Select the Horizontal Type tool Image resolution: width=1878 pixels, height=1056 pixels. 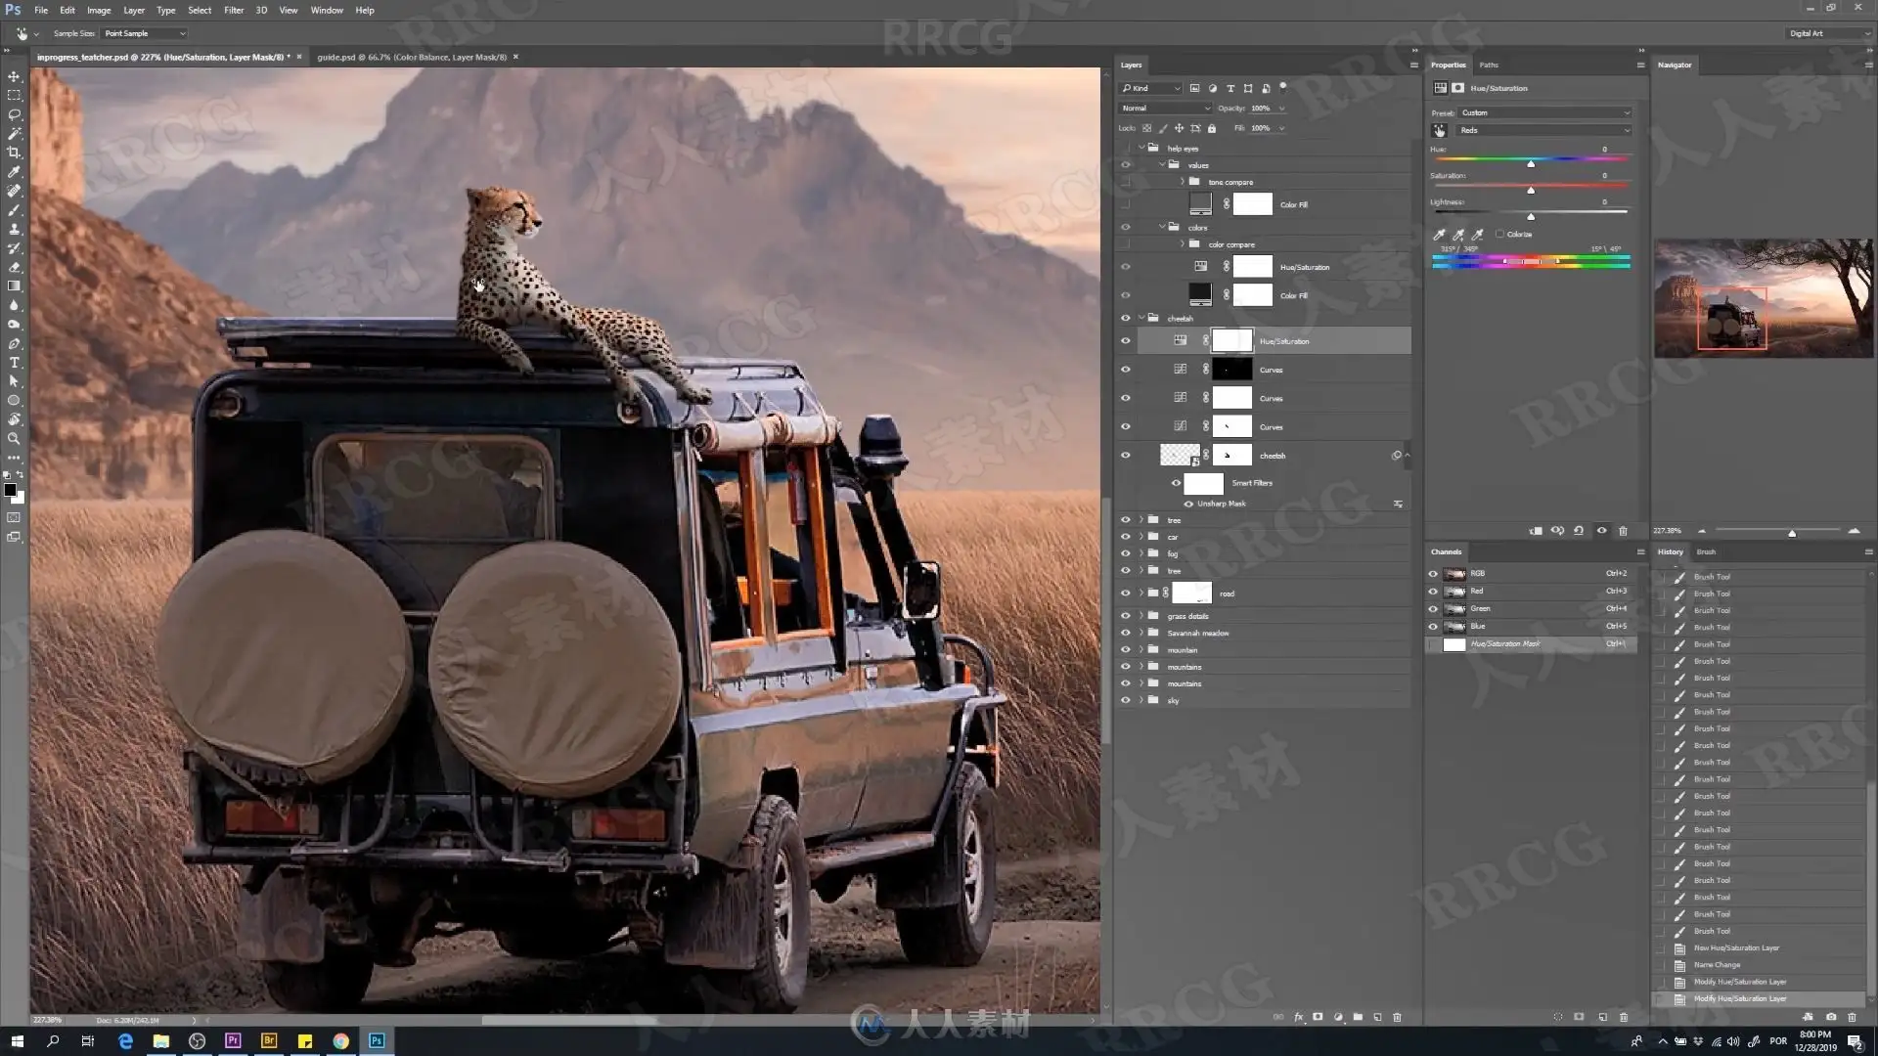coord(14,363)
